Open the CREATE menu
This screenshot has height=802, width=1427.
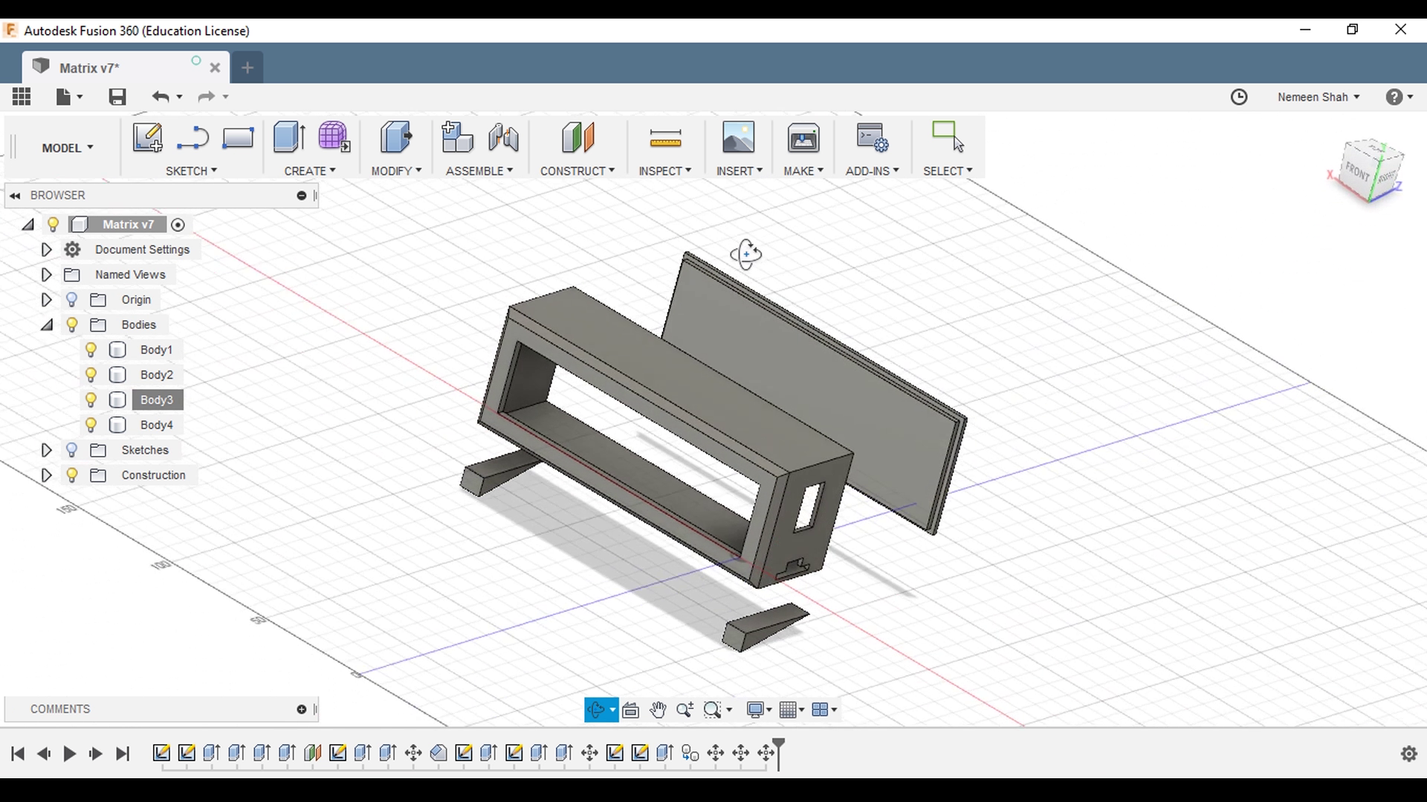click(x=310, y=171)
